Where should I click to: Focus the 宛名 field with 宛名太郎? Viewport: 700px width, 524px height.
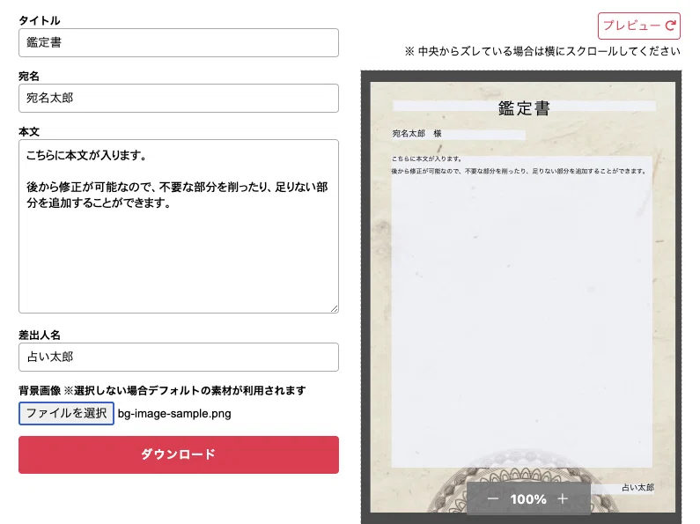[179, 98]
